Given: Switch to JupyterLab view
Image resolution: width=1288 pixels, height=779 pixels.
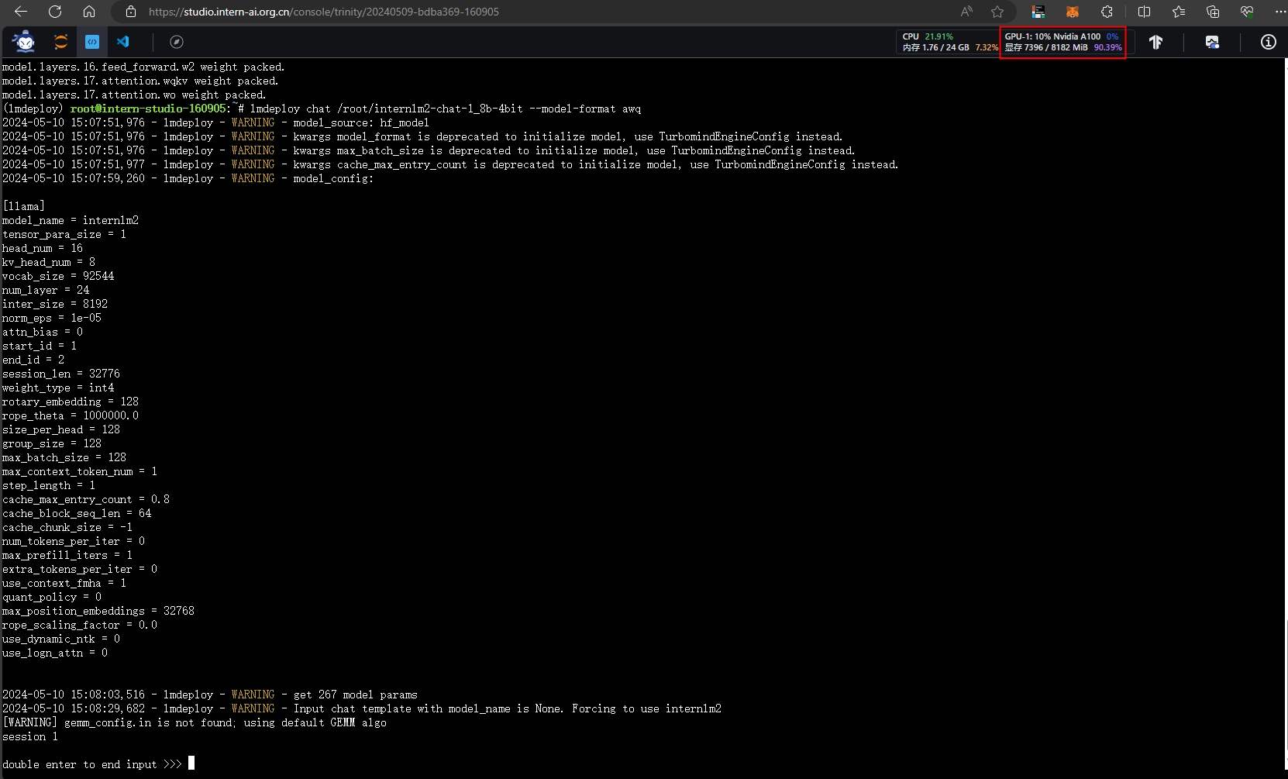Looking at the screenshot, I should click(60, 42).
